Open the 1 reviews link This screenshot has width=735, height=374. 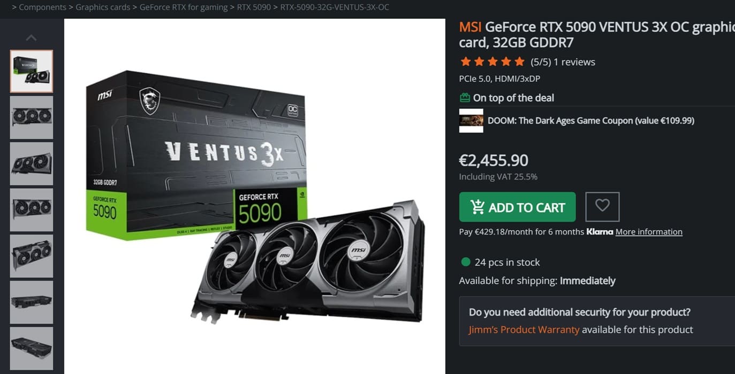coord(574,62)
